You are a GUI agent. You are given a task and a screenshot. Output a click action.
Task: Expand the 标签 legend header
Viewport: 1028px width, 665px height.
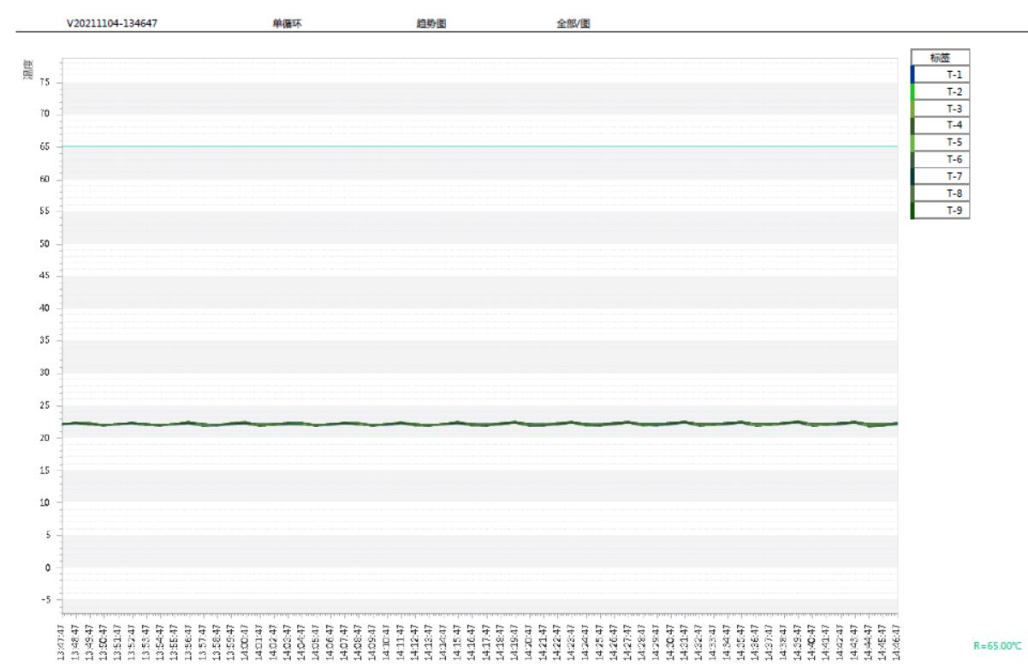942,57
